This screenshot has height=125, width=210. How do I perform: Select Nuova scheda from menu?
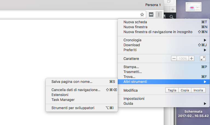tap(135, 22)
